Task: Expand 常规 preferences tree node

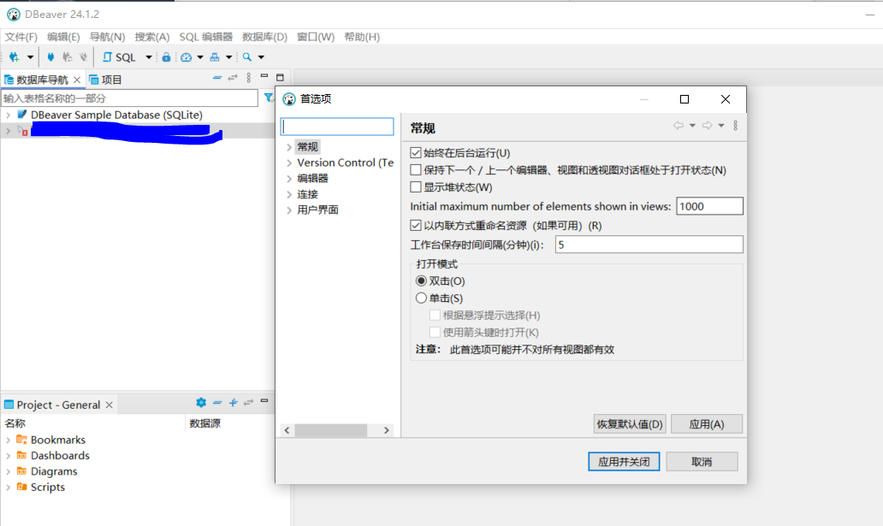Action: click(289, 147)
